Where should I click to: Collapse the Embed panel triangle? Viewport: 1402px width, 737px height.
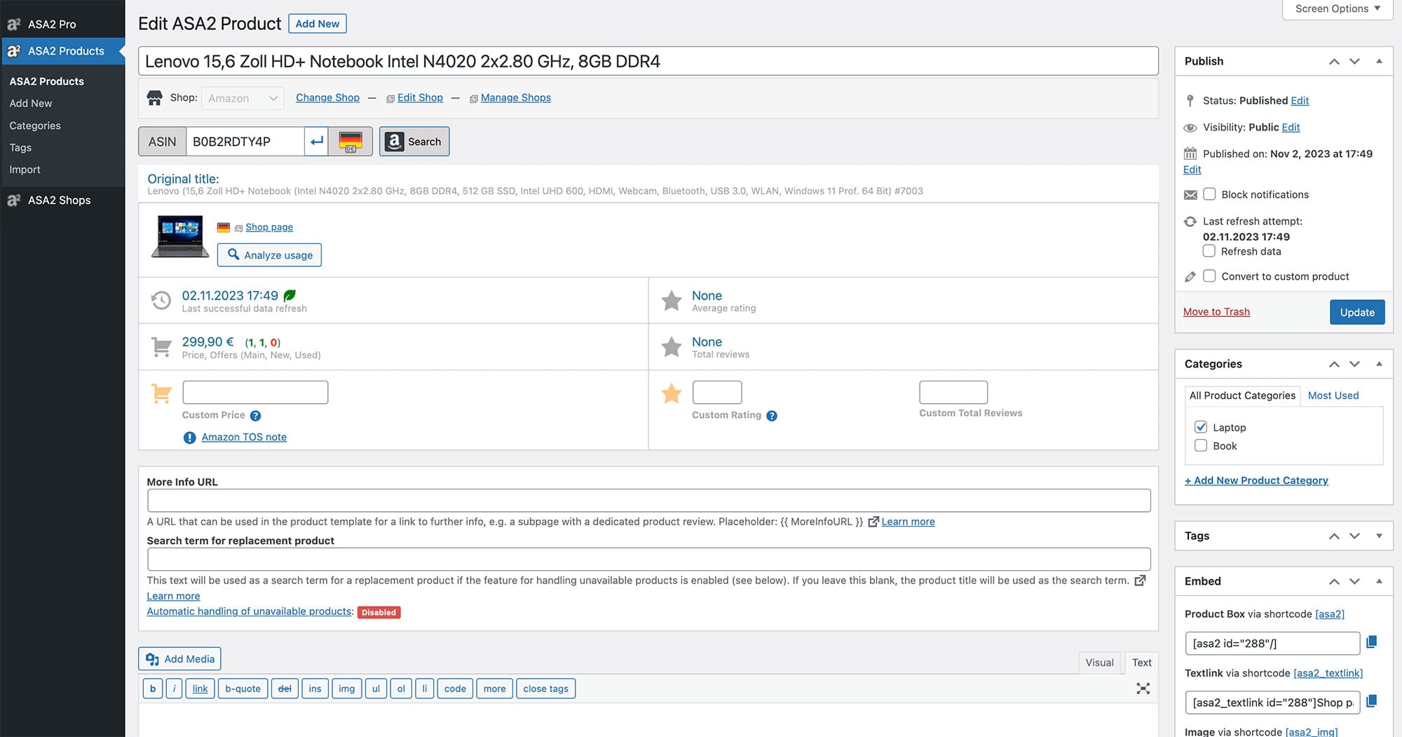coord(1379,581)
